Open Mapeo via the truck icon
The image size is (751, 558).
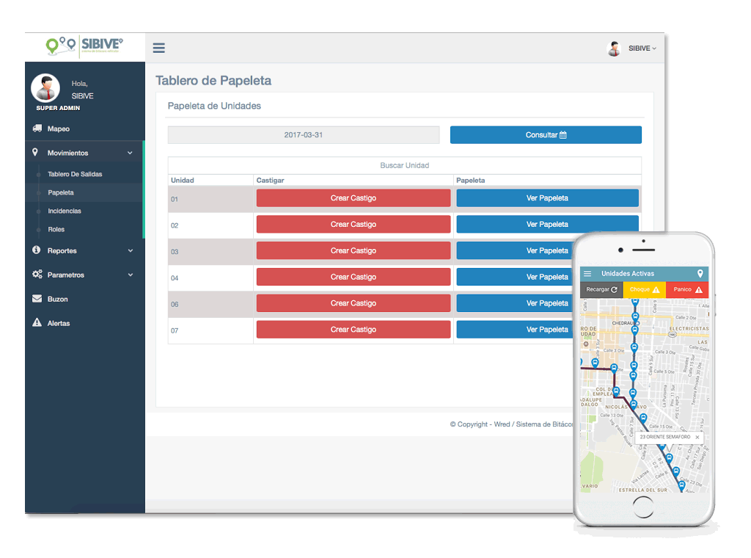coord(37,128)
